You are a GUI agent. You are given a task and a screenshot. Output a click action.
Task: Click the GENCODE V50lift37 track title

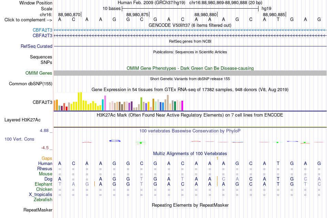coord(190,25)
